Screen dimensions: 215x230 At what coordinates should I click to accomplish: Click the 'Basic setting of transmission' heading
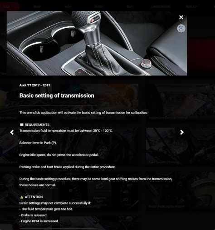pos(57,95)
